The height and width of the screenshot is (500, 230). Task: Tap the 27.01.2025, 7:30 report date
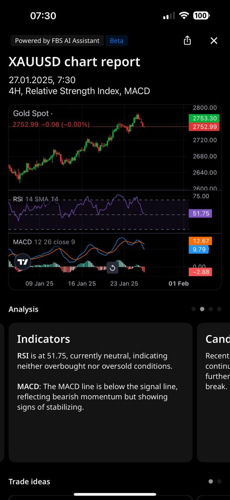click(42, 80)
